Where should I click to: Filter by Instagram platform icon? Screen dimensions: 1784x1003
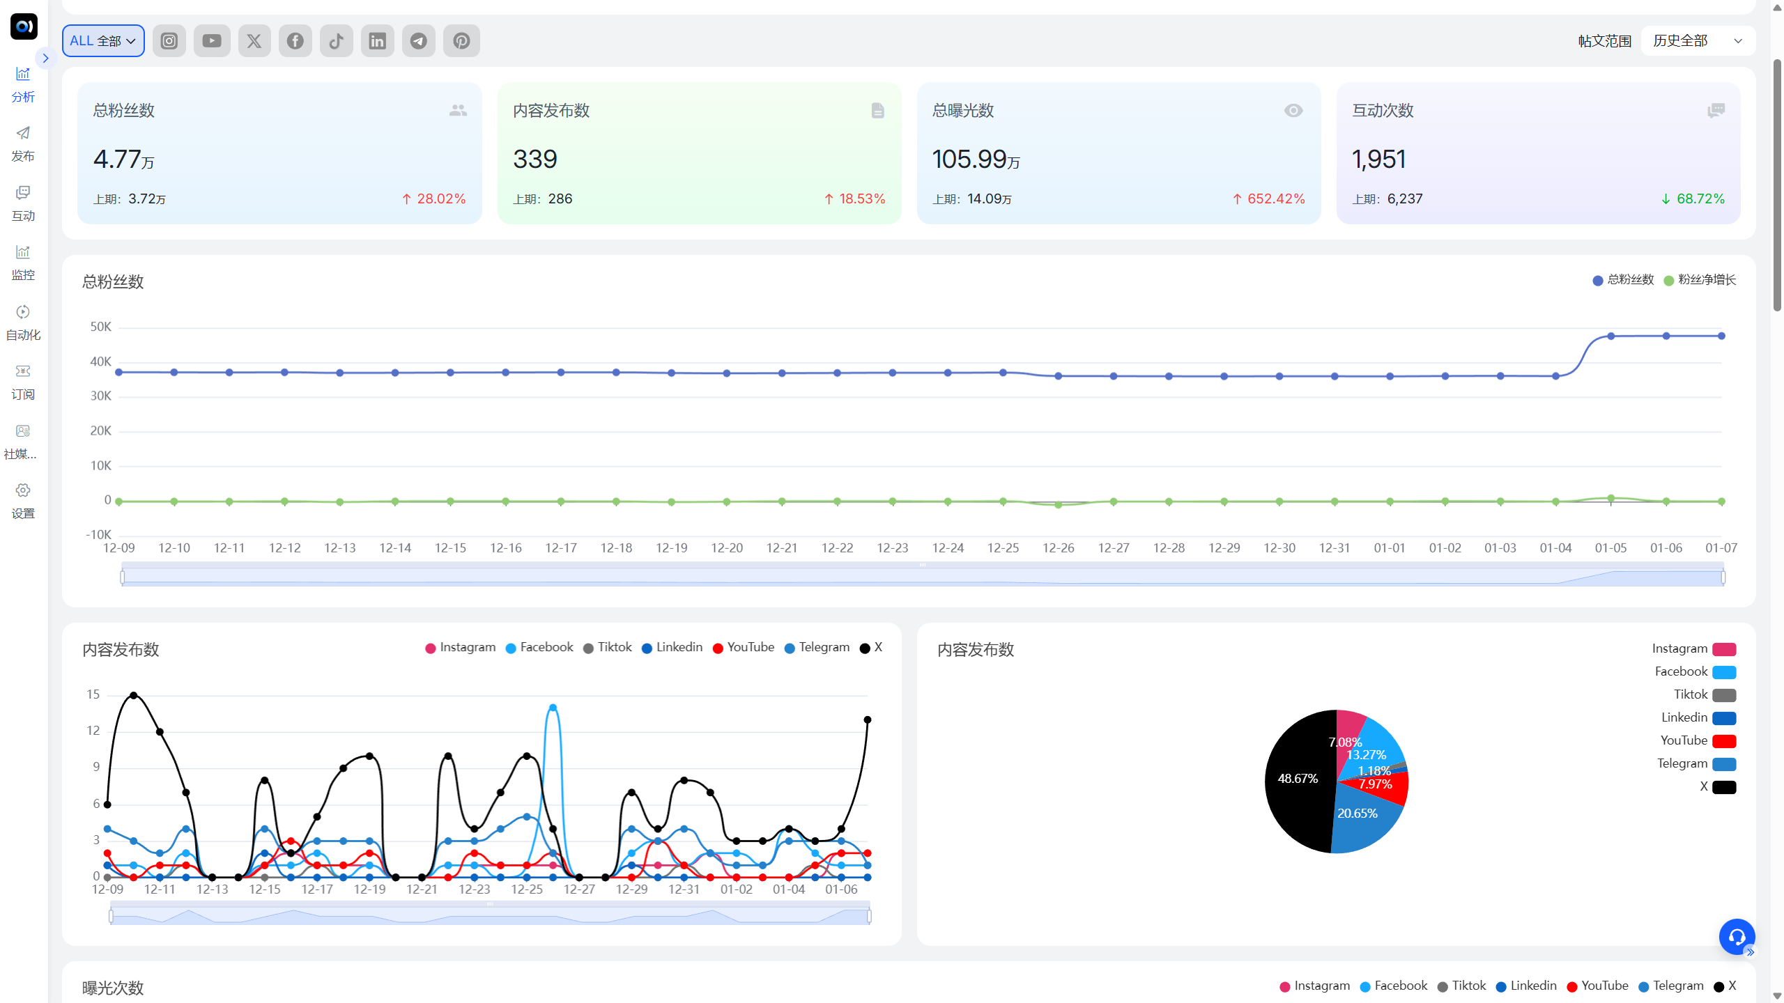(x=169, y=41)
